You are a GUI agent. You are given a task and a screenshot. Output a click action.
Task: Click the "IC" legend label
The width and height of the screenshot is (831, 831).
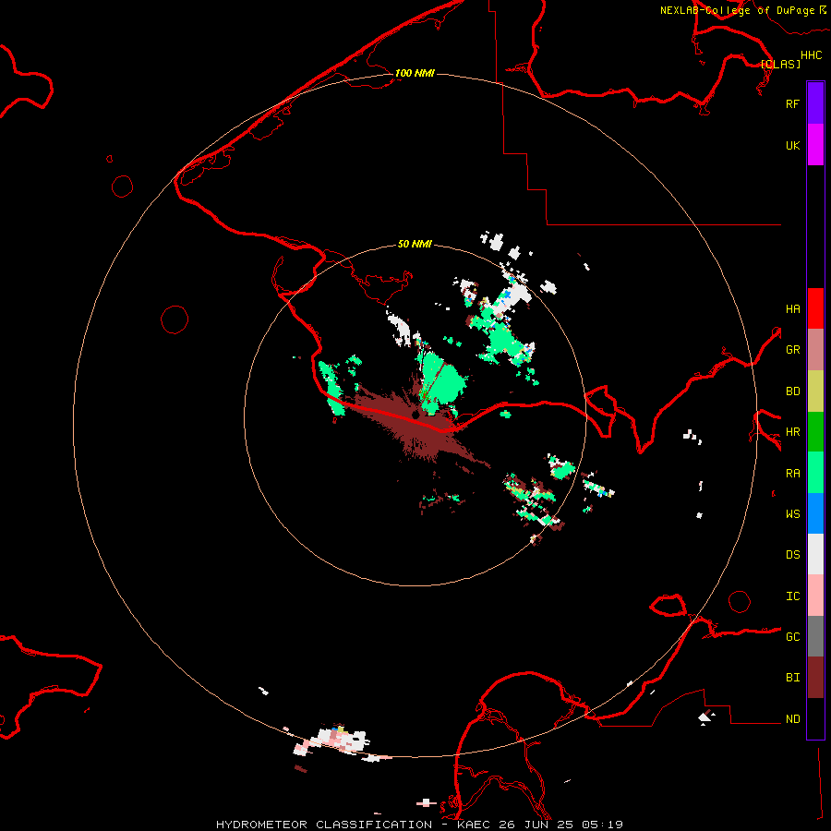pyautogui.click(x=792, y=596)
